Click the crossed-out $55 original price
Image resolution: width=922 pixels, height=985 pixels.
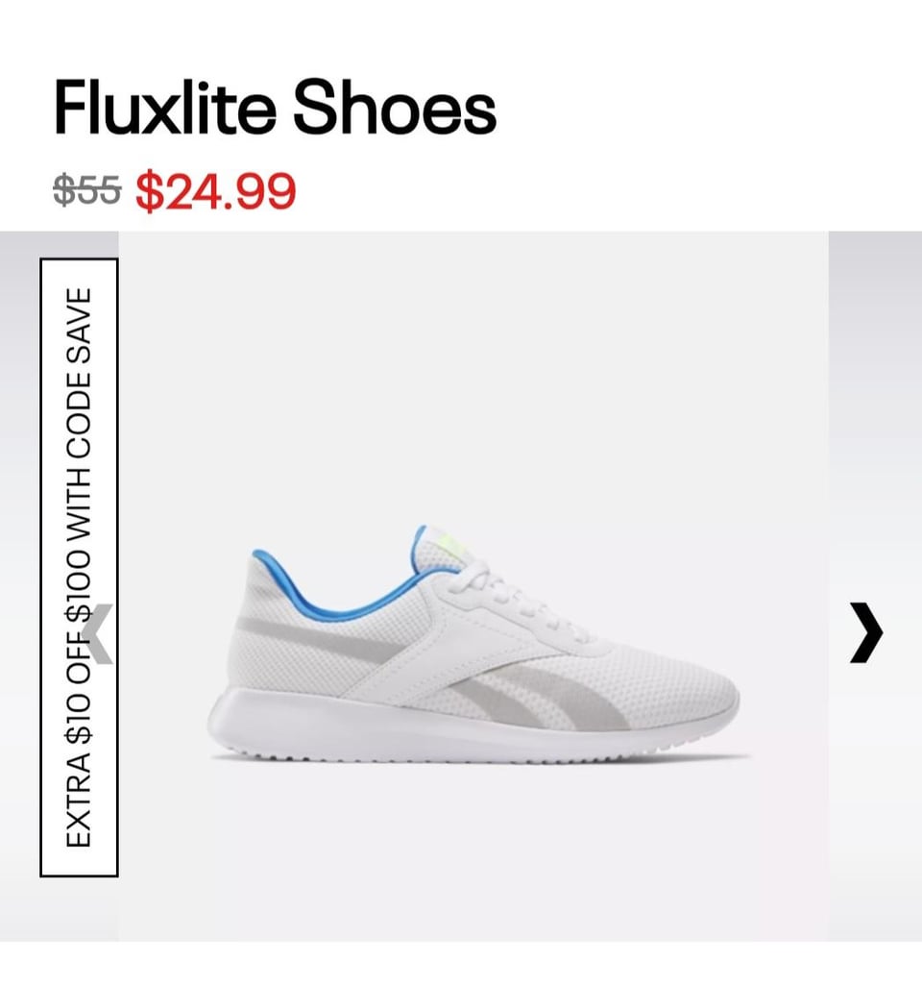[x=87, y=189]
